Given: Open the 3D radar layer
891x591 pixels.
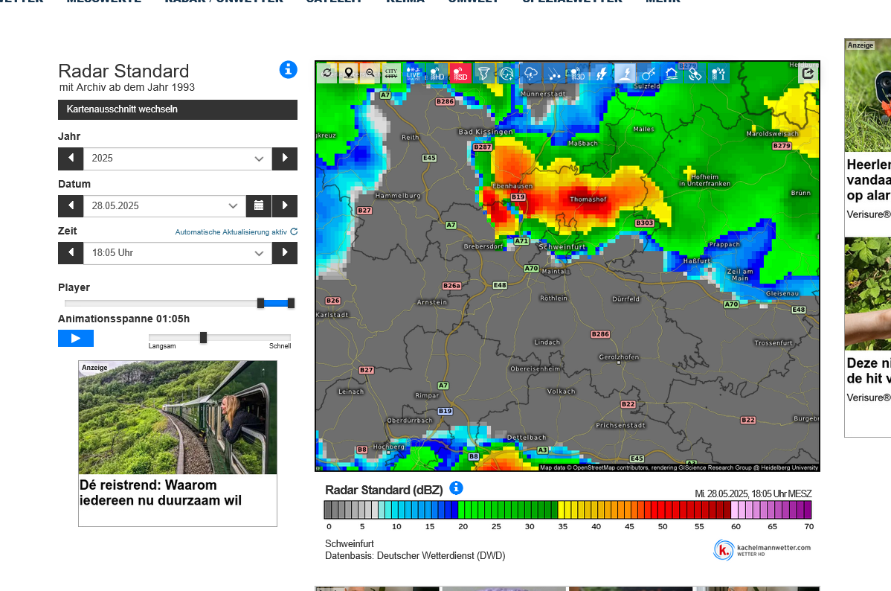Looking at the screenshot, I should 577,73.
